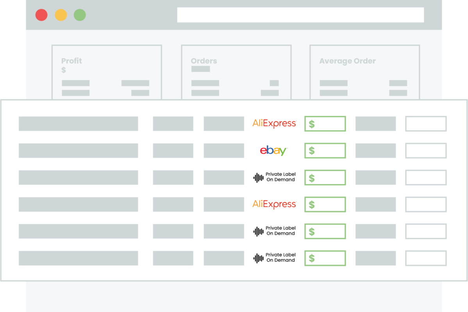Click the empty box ending the topmost AliExpress row
The image size is (468, 312).
tap(426, 124)
